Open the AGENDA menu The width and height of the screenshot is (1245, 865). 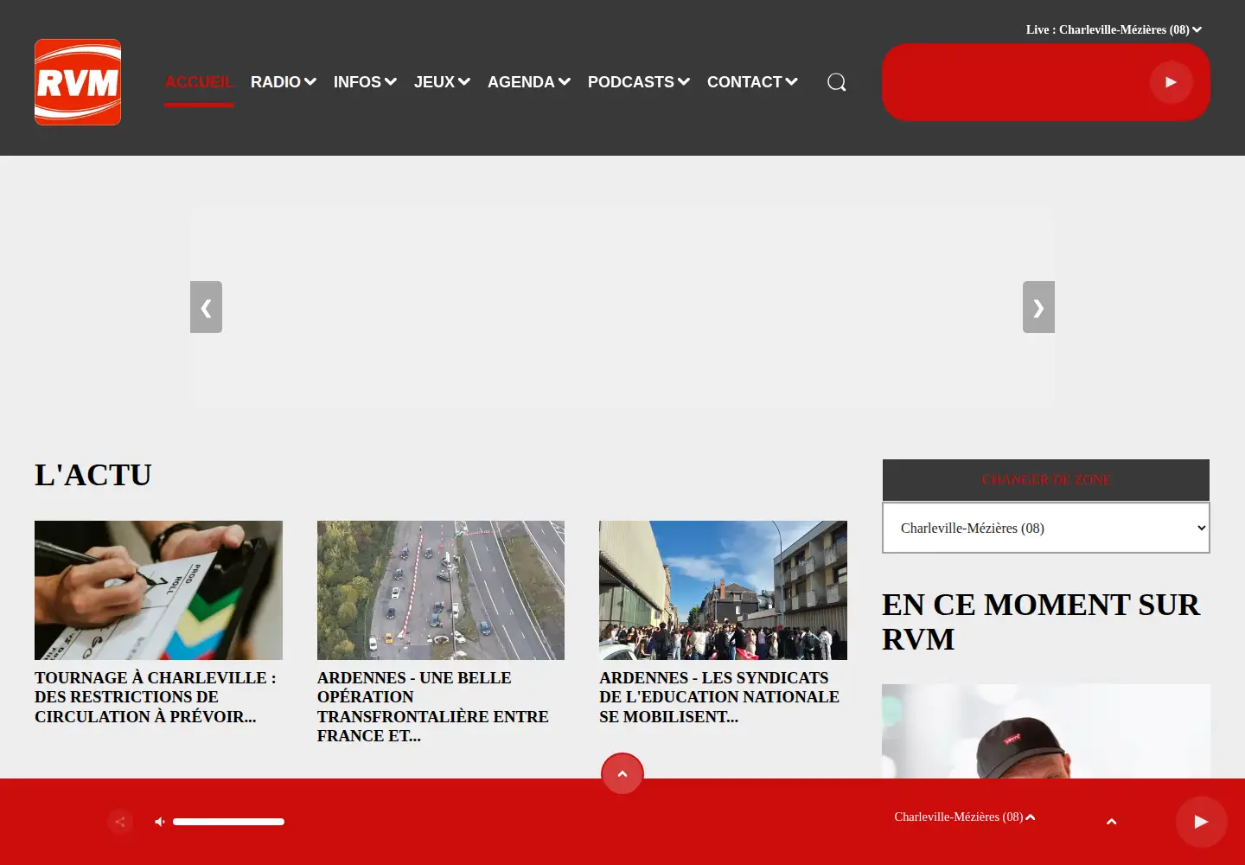tap(529, 82)
